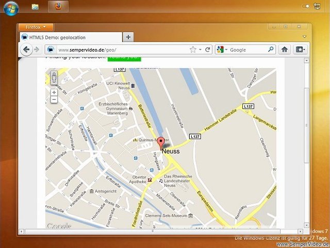Open the list all tabs arrow
330x248 pixels.
pos(304,37)
